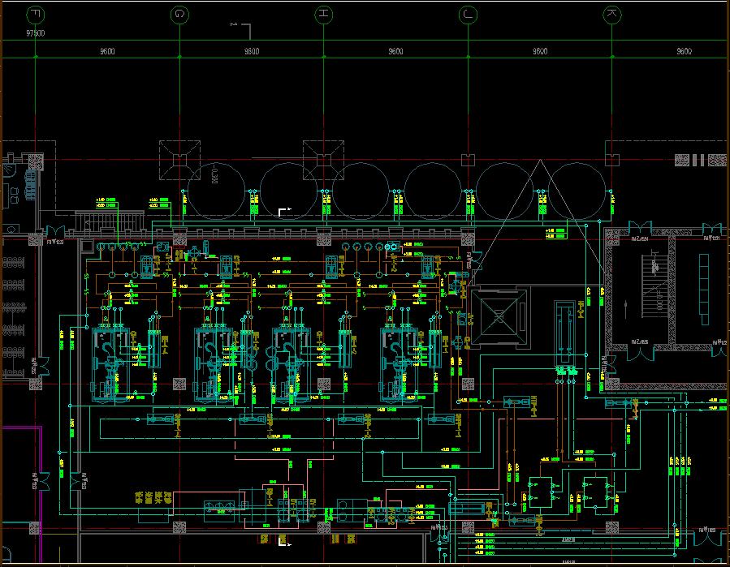The height and width of the screenshot is (567, 730).
Task: Click the grid axis bubble labeled G
Action: [x=179, y=15]
